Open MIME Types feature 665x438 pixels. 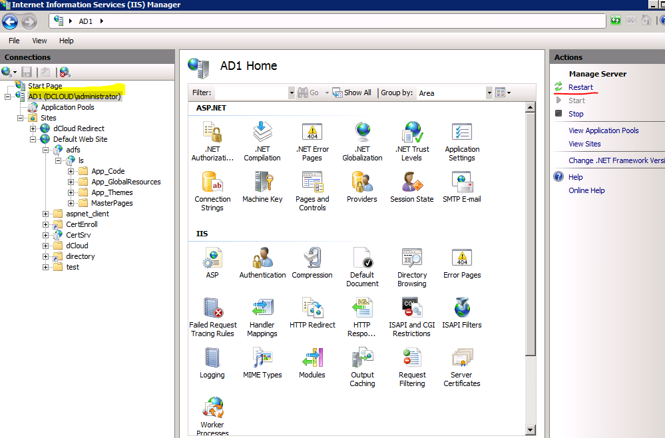coord(262,363)
